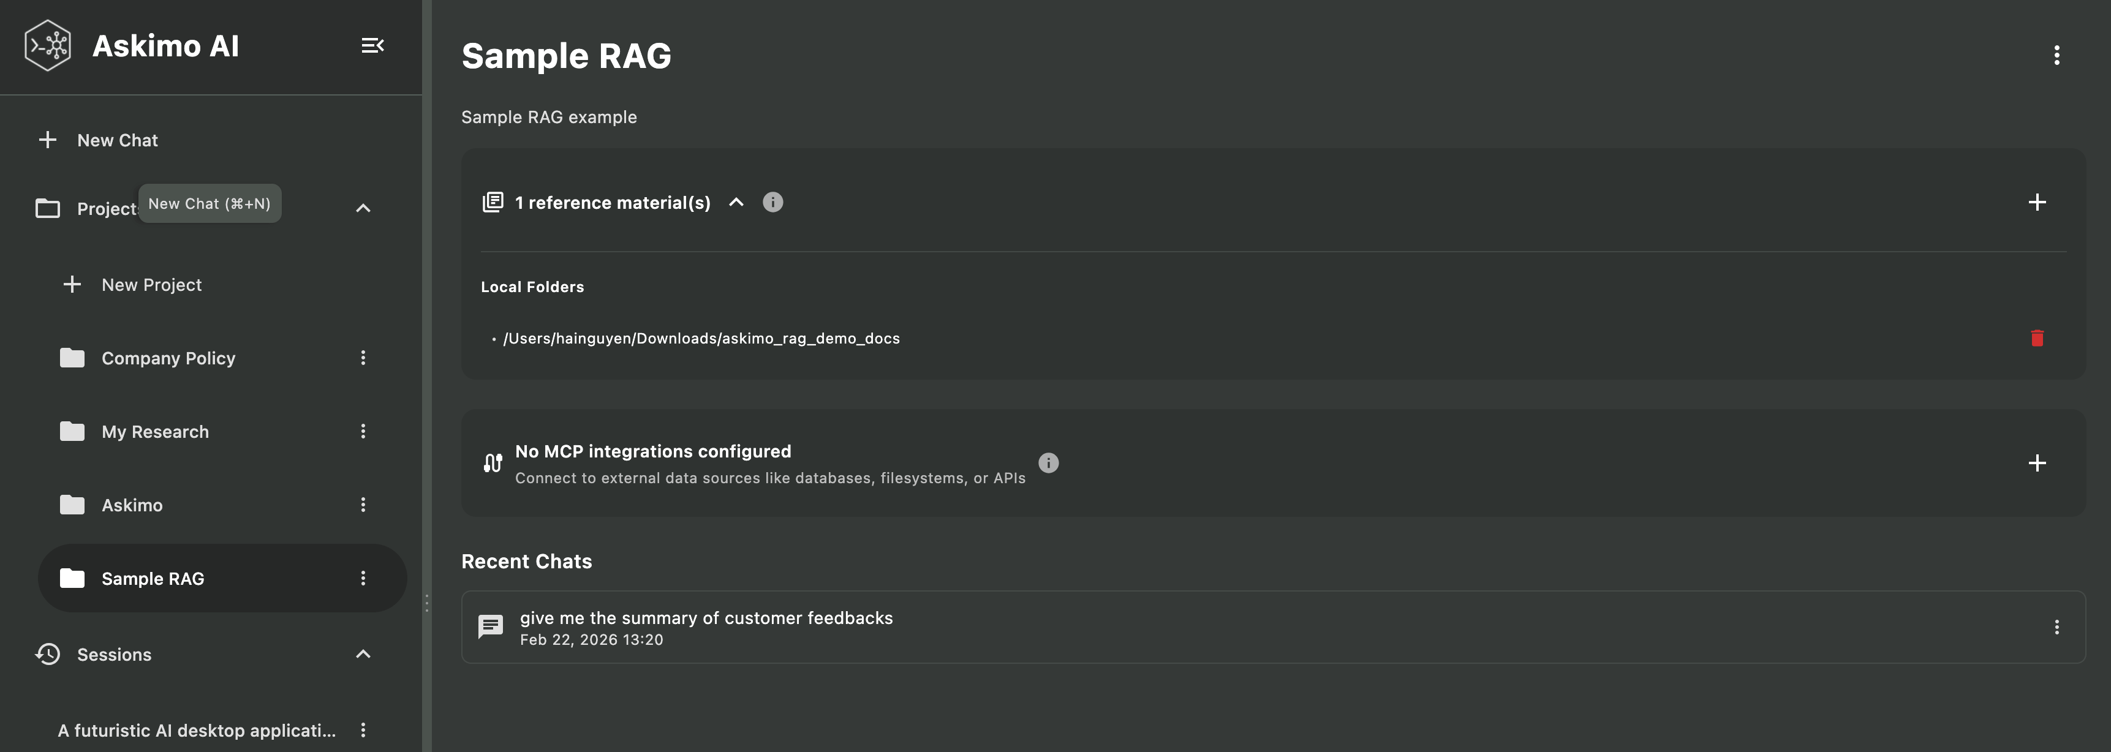The image size is (2111, 752).
Task: Click the chat bubble icon on customer feedbacks chat
Action: coord(490,626)
